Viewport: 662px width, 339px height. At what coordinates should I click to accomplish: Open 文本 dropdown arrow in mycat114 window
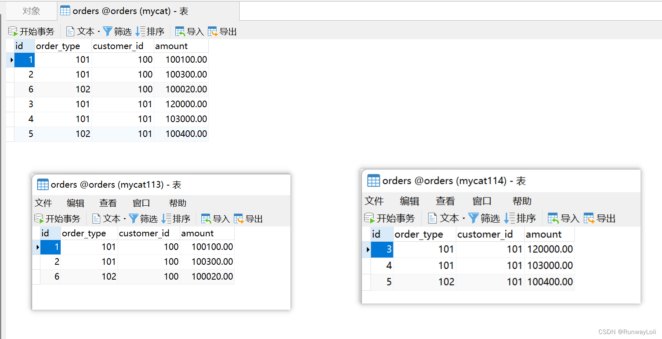click(464, 218)
